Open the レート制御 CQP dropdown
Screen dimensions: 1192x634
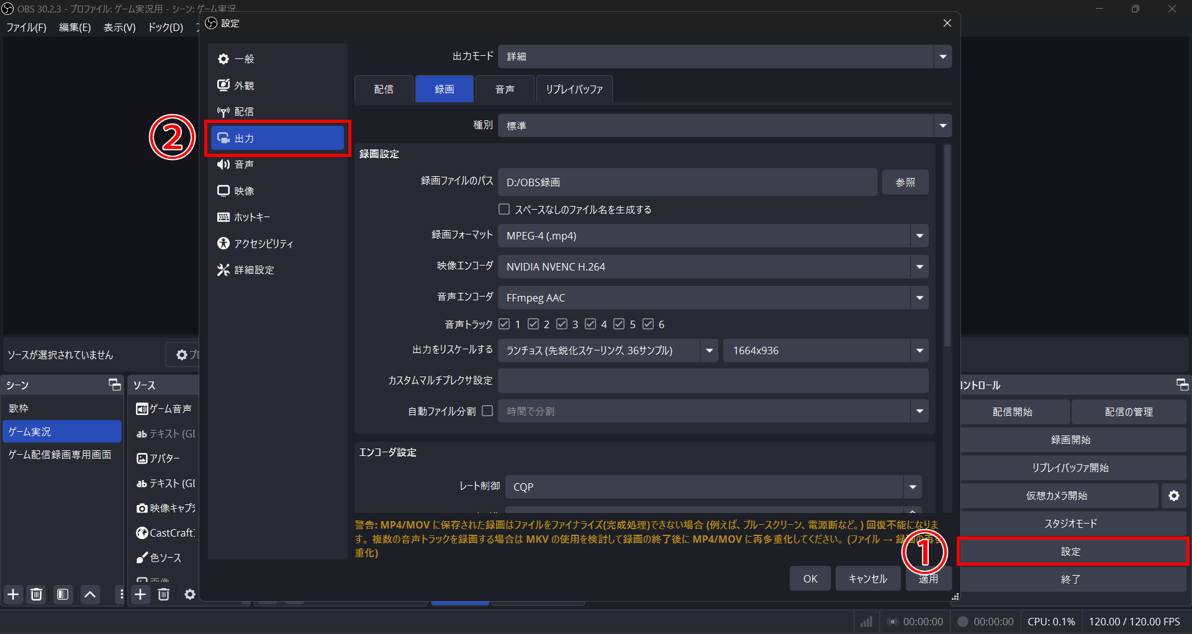713,487
